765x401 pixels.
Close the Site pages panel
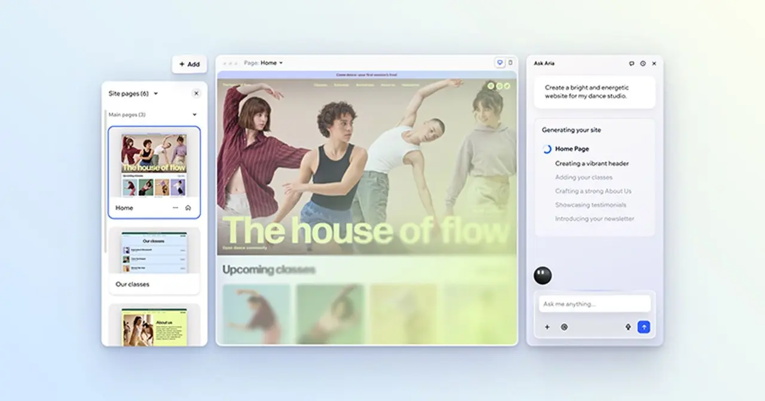point(196,94)
